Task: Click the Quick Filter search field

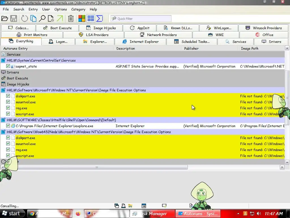Action: (x=141, y=18)
